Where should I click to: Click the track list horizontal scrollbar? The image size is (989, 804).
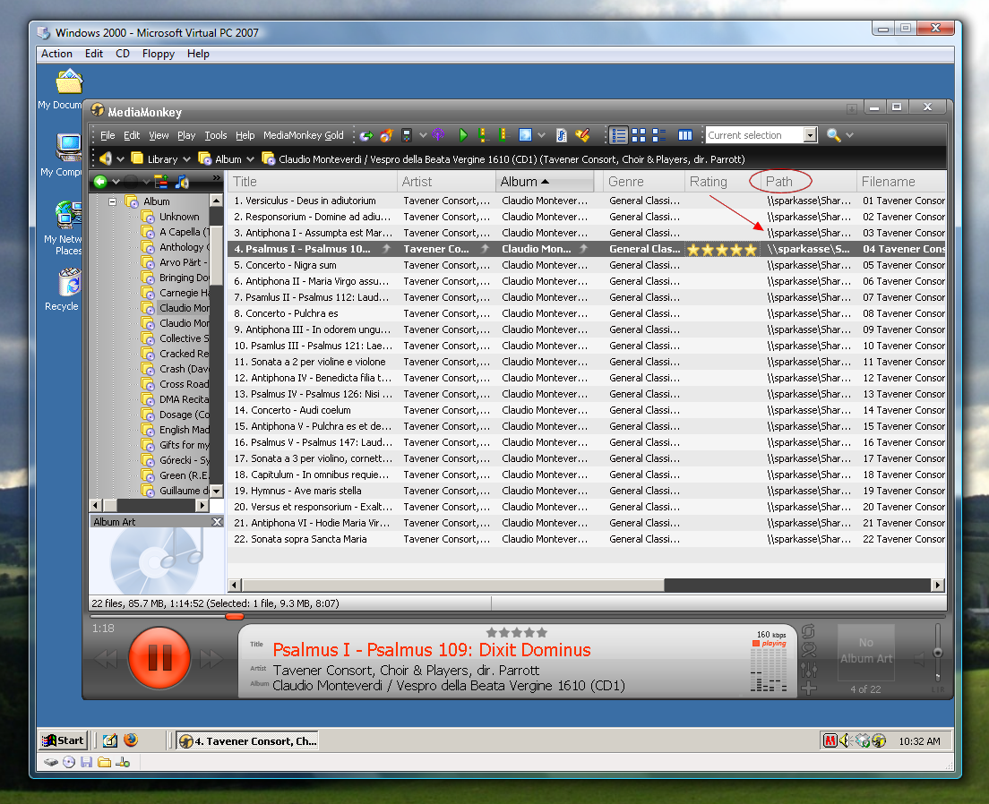(x=453, y=586)
